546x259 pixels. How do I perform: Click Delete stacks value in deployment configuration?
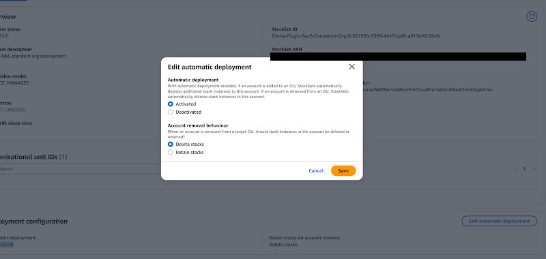[283, 245]
